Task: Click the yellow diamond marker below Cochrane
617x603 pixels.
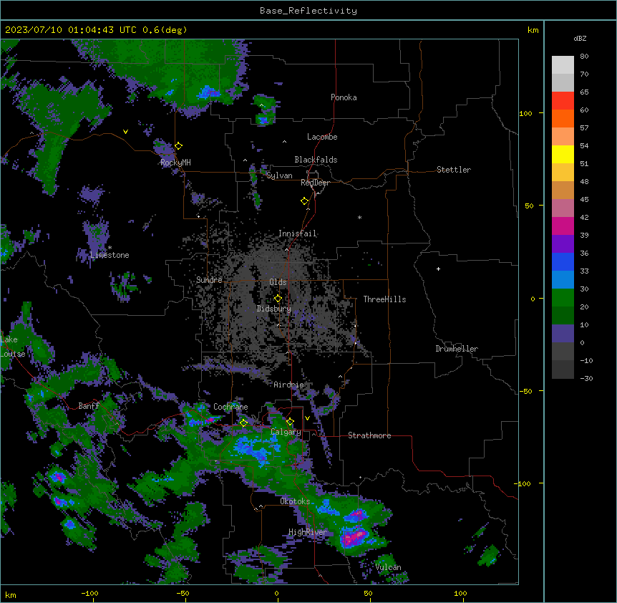Action: tap(243, 423)
